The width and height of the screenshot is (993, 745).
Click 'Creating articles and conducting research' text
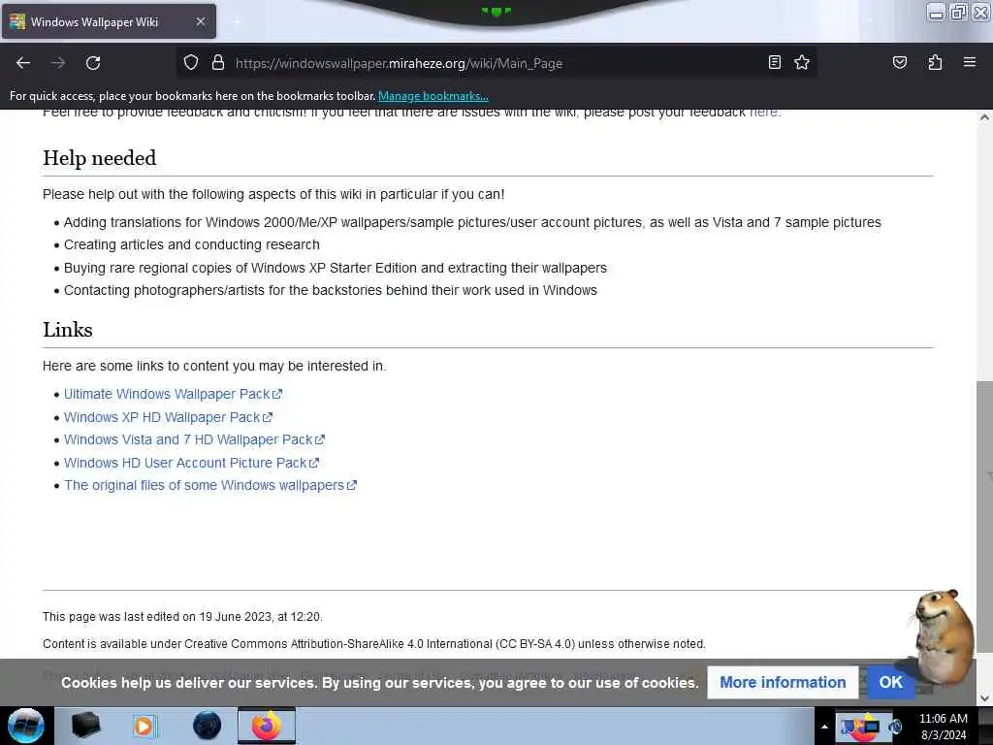(x=192, y=244)
